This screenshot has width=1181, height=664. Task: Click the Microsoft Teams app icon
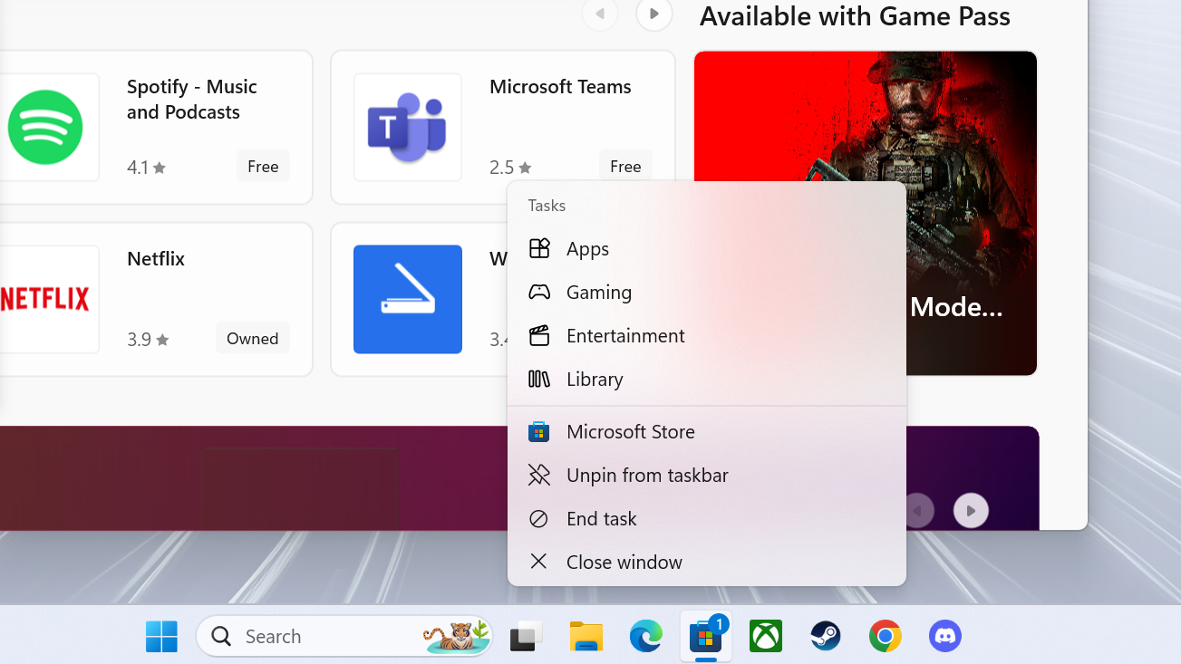click(x=407, y=127)
